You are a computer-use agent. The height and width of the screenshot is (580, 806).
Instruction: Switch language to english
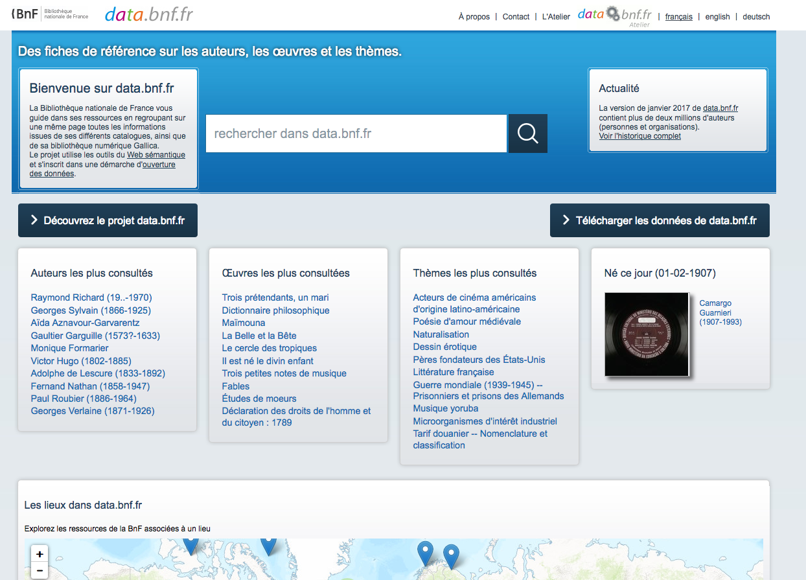718,17
